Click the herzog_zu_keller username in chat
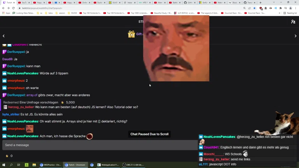Screen dimensions: 299x168 click(x=21, y=107)
